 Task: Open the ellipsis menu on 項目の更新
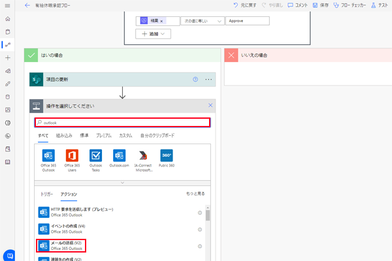click(x=208, y=80)
